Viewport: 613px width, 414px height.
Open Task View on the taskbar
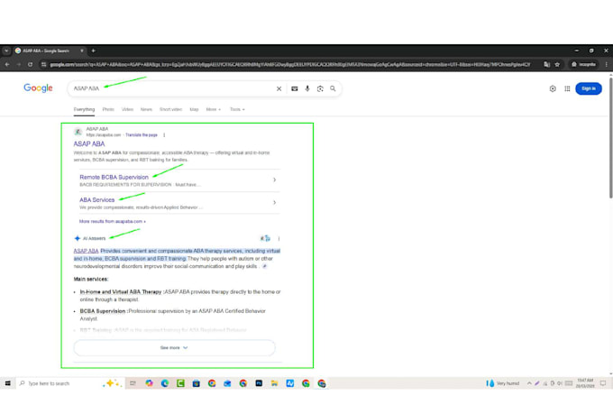(133, 383)
